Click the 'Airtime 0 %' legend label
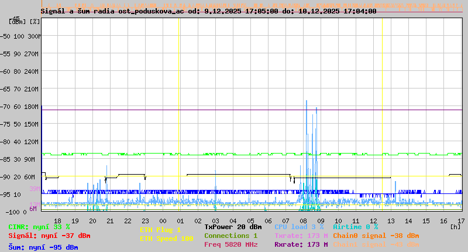This screenshot has width=468, height=252. 356,227
